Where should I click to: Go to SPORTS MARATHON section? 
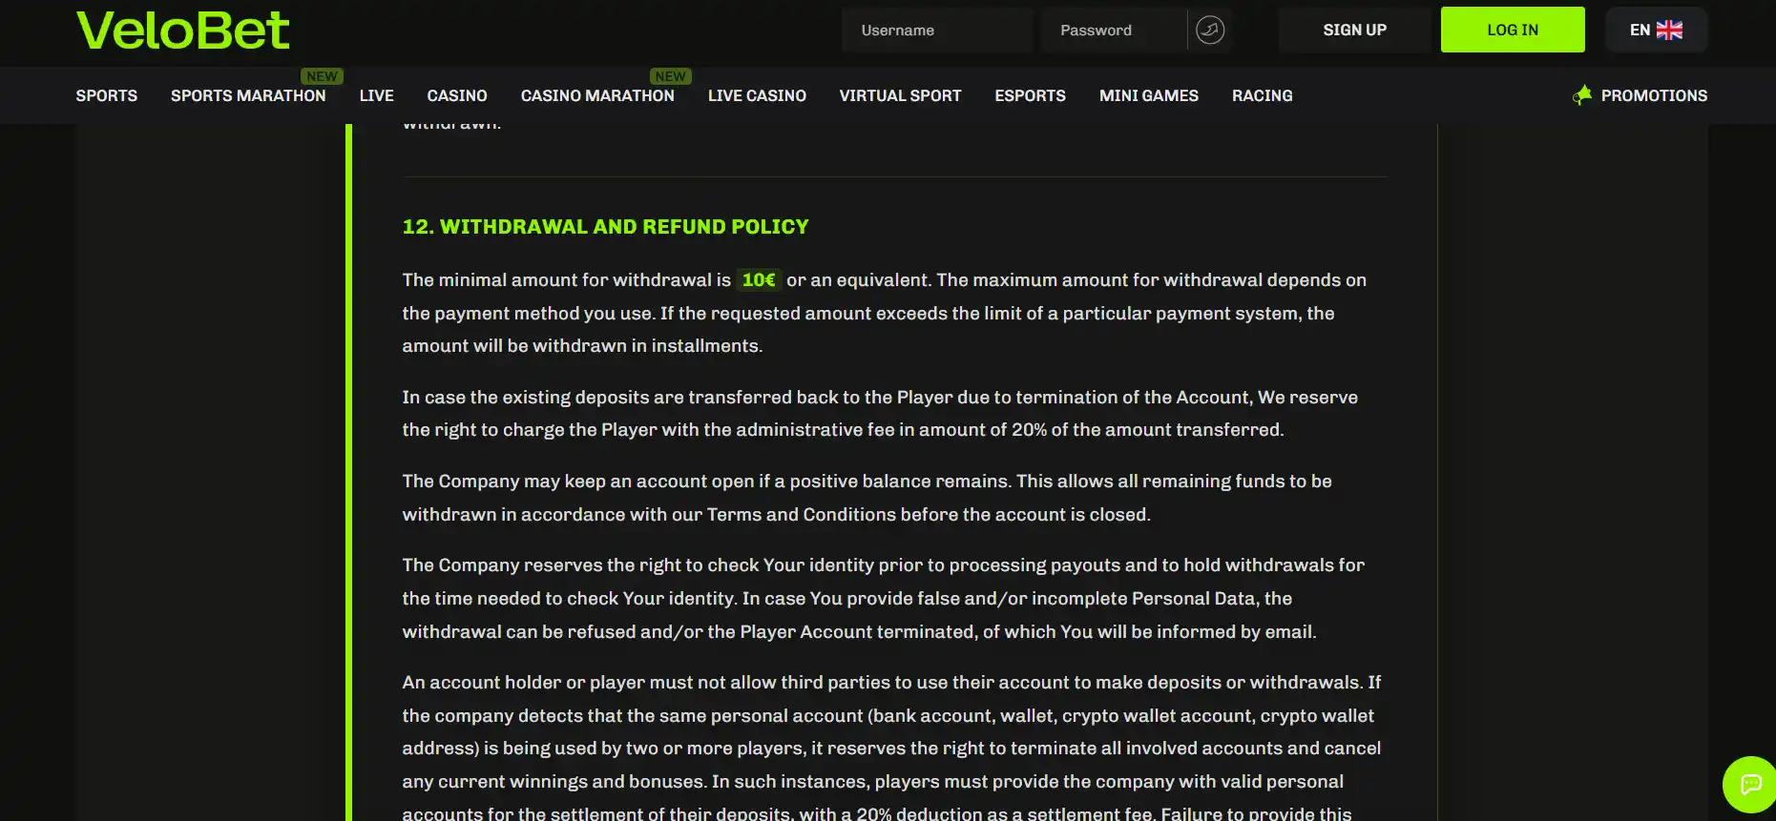pos(248,95)
